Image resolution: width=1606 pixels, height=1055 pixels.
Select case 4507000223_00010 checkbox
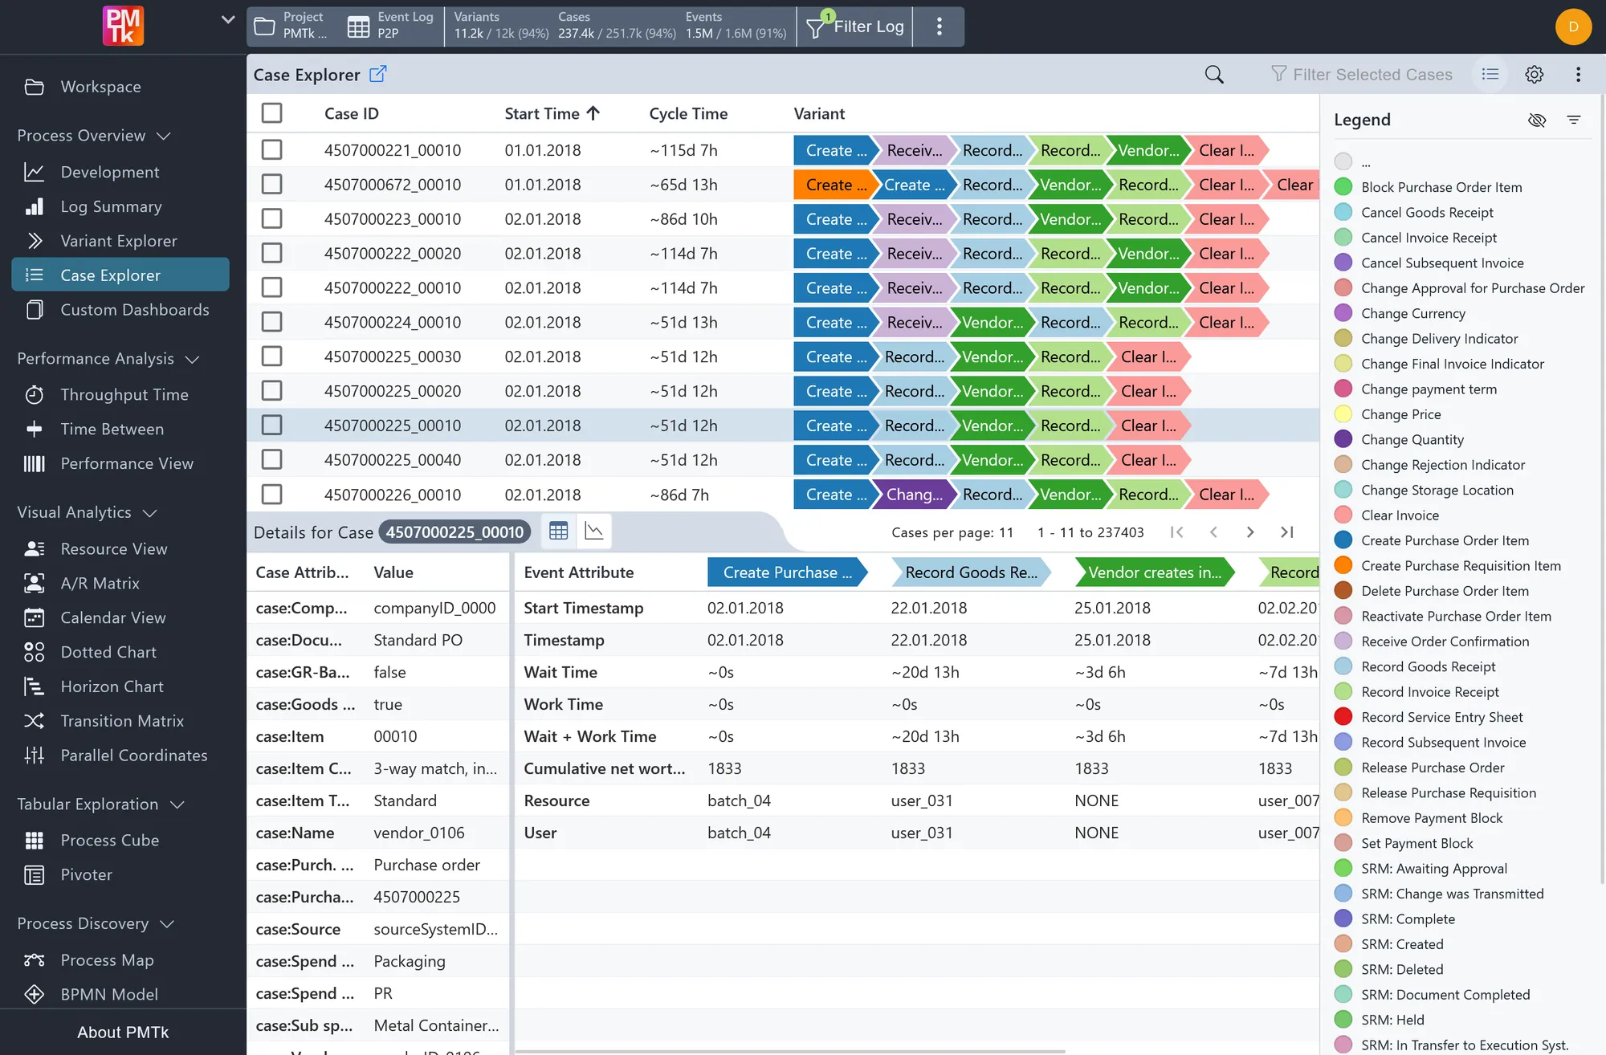pyautogui.click(x=271, y=219)
